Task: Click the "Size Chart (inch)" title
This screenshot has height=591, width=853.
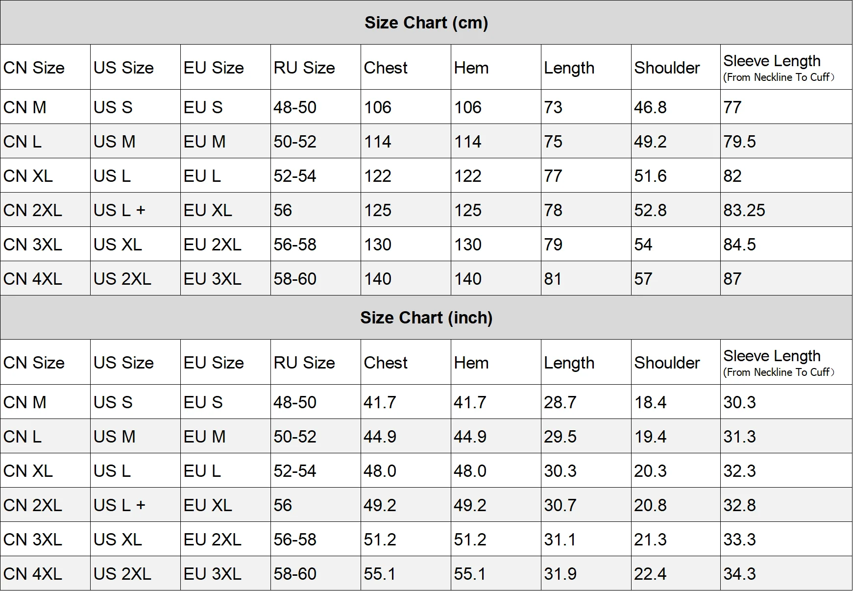Action: [426, 318]
